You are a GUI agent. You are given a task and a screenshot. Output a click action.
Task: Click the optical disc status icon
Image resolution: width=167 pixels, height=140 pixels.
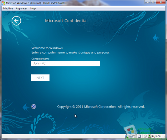point(131,136)
